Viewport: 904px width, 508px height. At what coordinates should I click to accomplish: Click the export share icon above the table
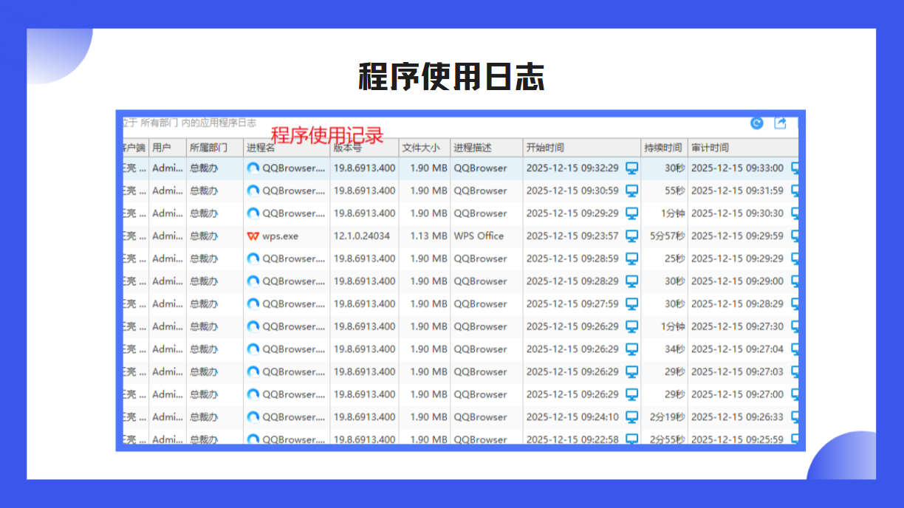[780, 123]
